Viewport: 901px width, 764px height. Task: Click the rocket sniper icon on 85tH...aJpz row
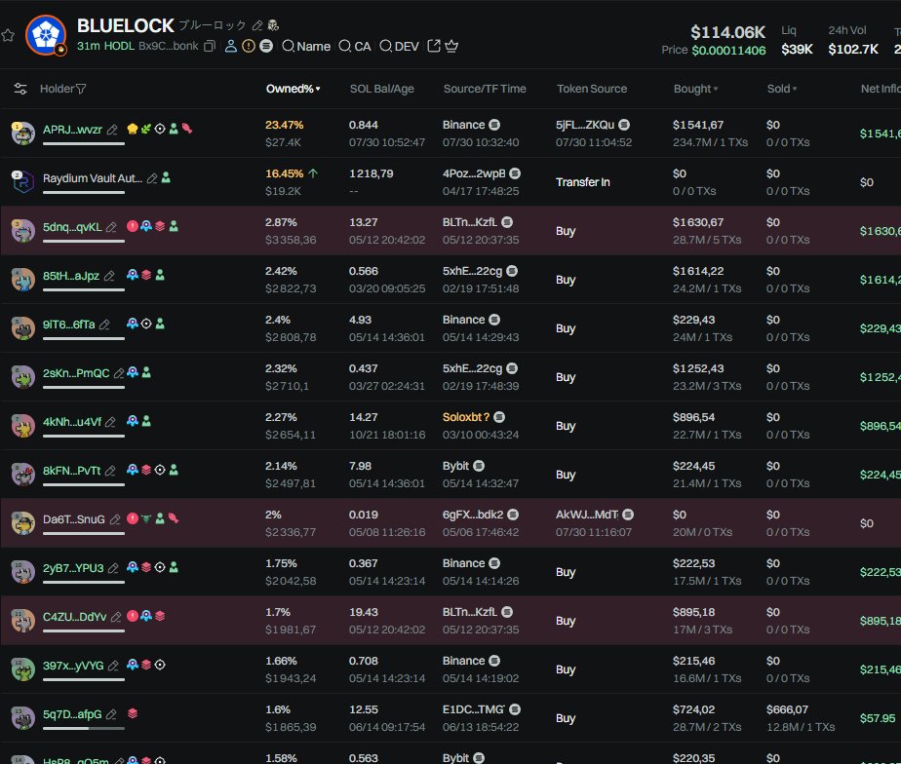coord(133,275)
